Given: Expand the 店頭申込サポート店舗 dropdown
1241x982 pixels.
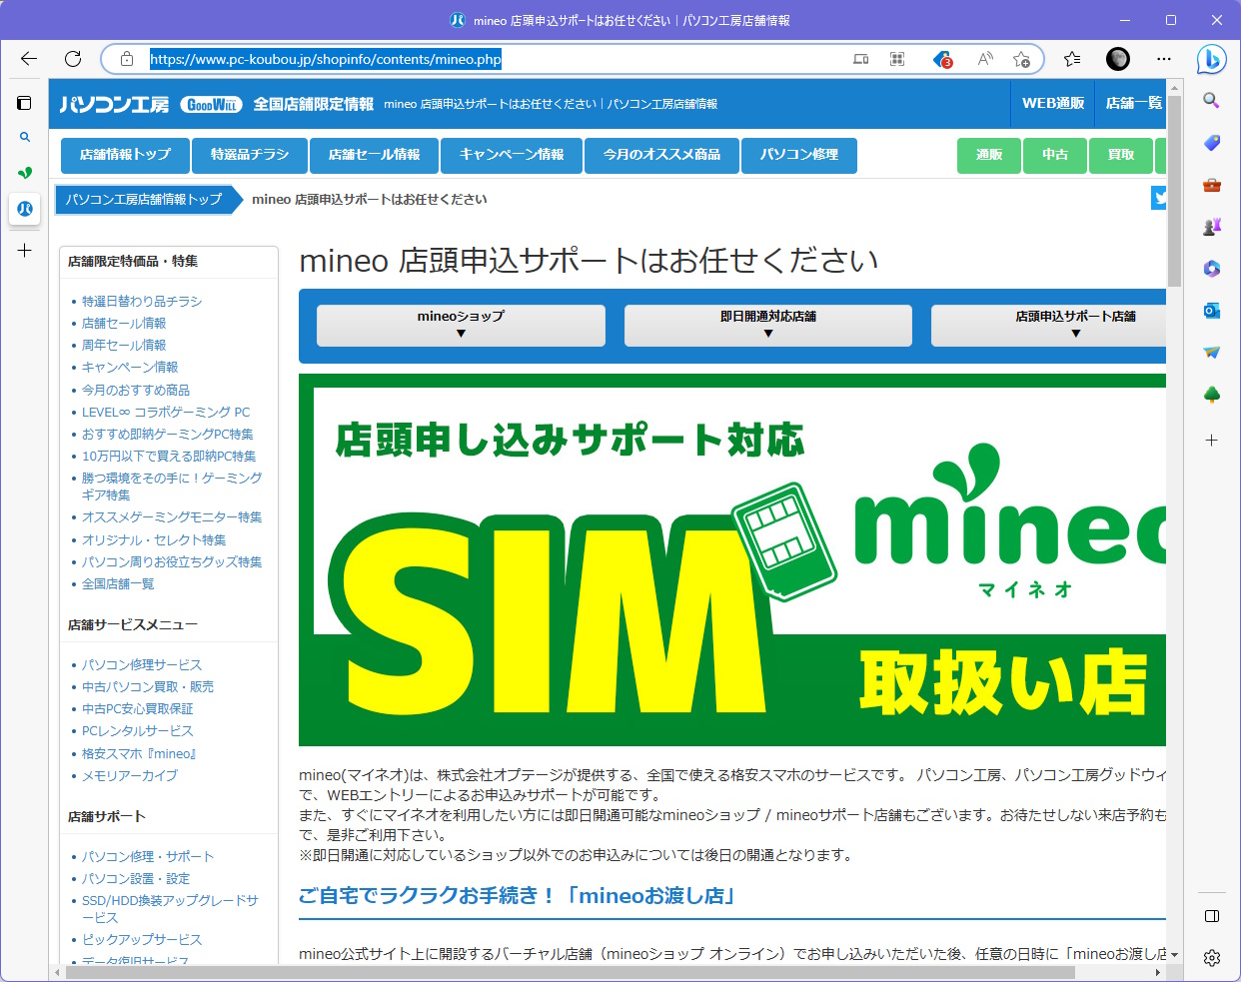Looking at the screenshot, I should (x=1074, y=326).
